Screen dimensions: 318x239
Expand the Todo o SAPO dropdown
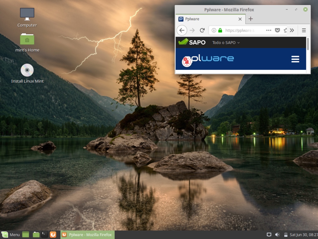point(225,42)
